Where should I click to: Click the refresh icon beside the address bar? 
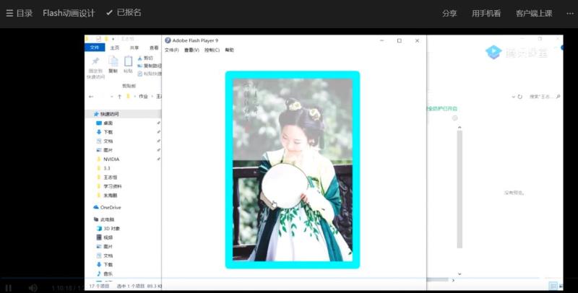click(x=519, y=96)
